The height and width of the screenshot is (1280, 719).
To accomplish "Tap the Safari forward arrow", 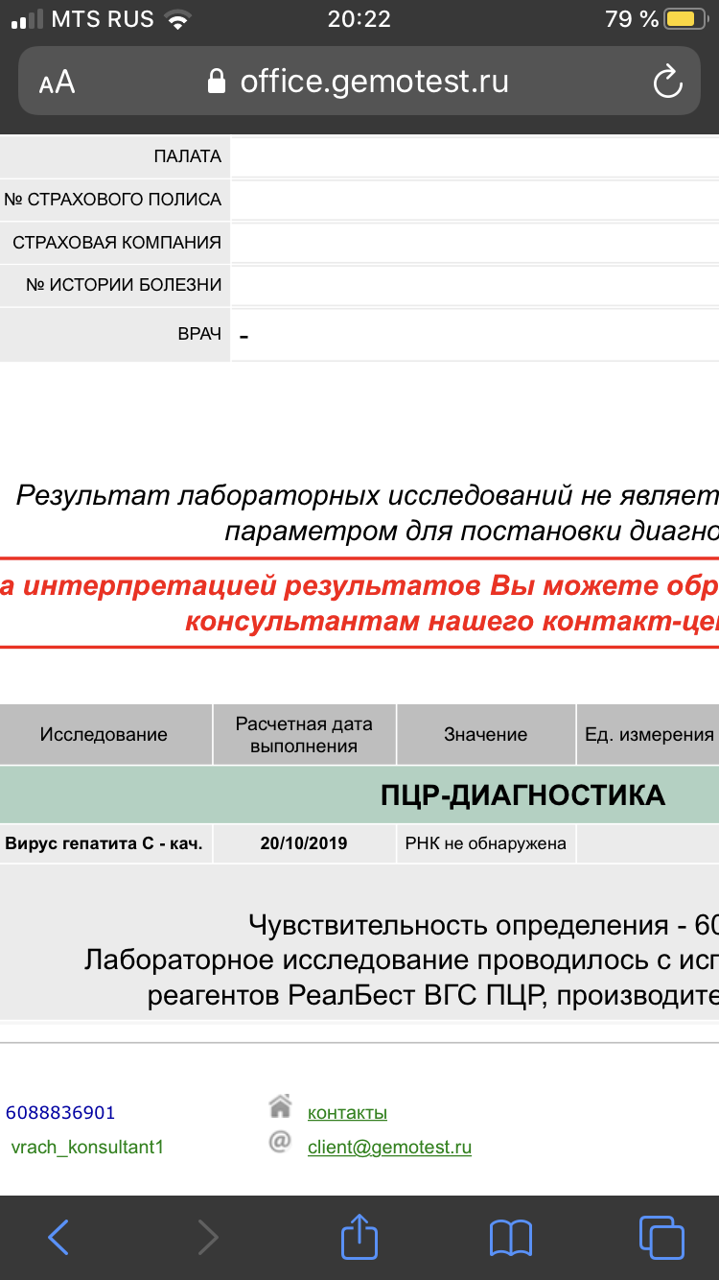I will [x=207, y=1237].
